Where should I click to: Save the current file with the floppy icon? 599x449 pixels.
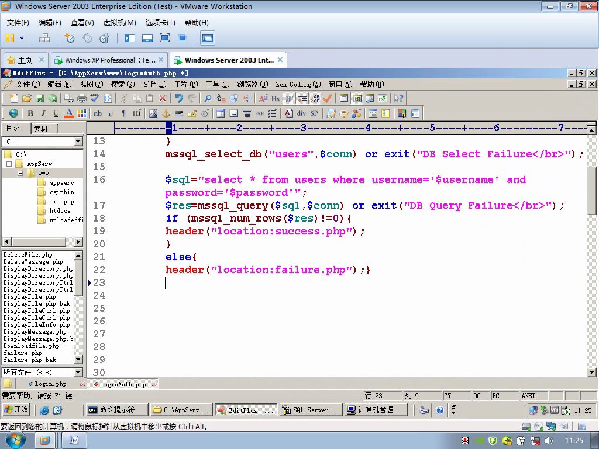pos(40,98)
